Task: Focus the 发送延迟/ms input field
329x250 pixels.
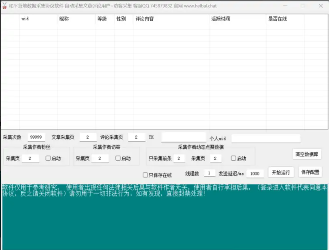Action: (x=255, y=173)
